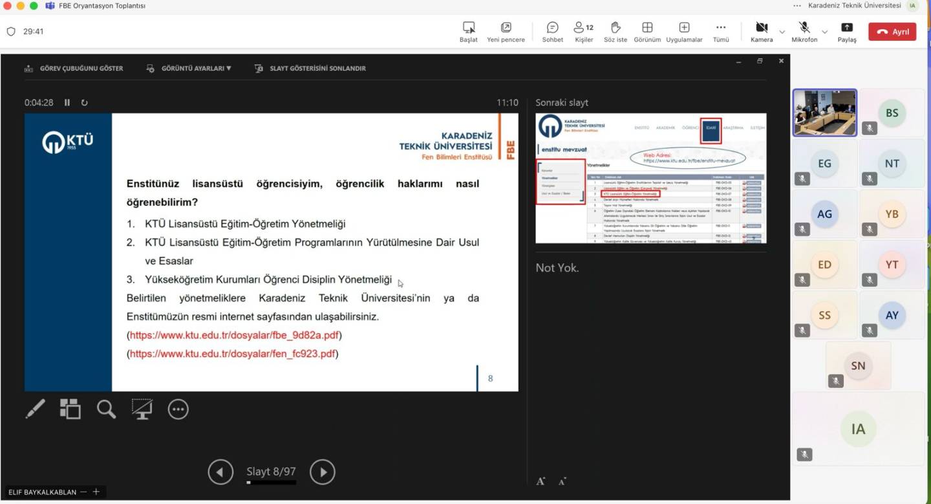This screenshot has width=931, height=504.
Task: Open the fbe_9d82a.pdf link
Action: click(234, 335)
